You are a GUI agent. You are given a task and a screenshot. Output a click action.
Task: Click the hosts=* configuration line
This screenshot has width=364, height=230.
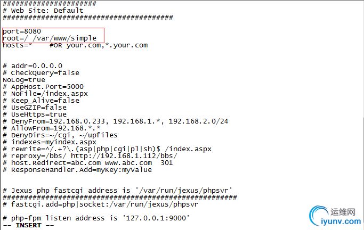(x=75, y=45)
